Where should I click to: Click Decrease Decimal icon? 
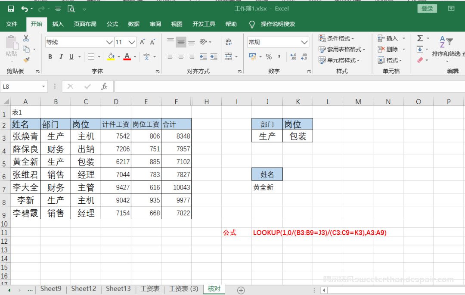(x=304, y=56)
